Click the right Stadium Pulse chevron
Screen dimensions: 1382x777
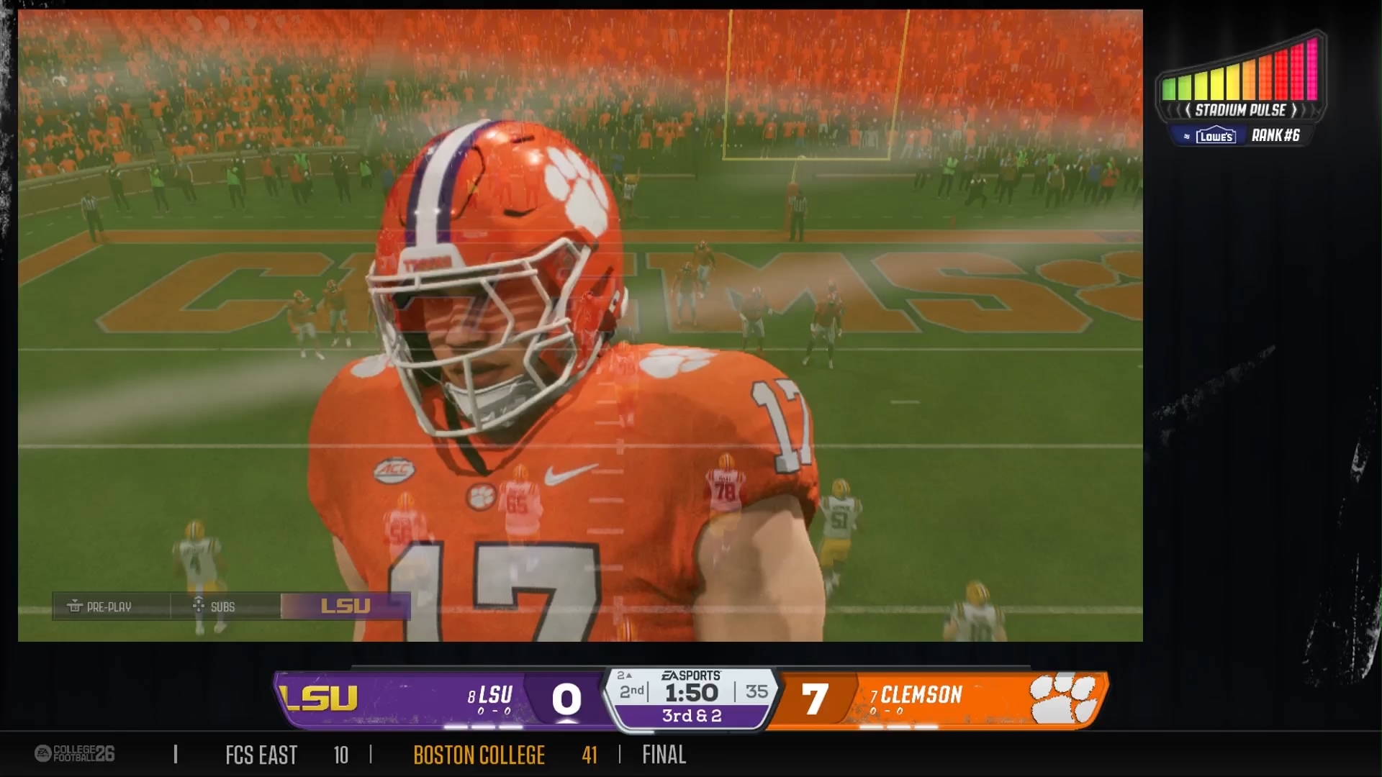coord(1293,110)
